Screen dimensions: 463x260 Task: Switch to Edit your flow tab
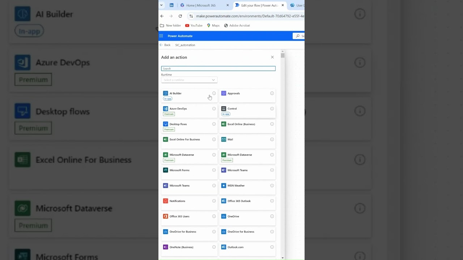259,5
